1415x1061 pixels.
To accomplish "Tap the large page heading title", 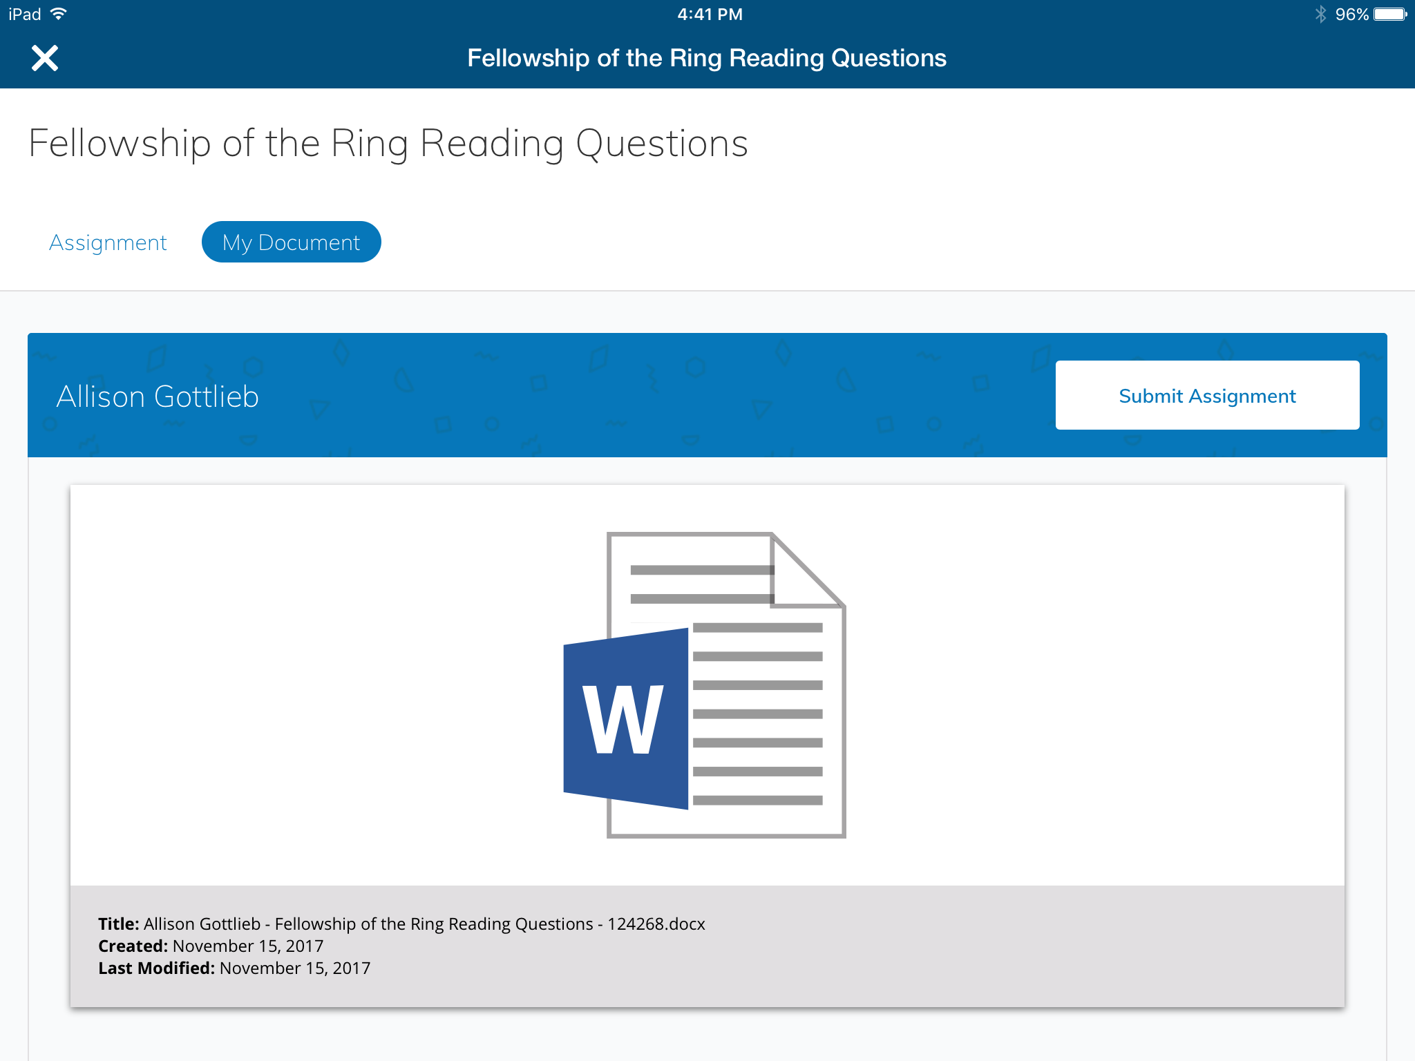I will click(388, 144).
